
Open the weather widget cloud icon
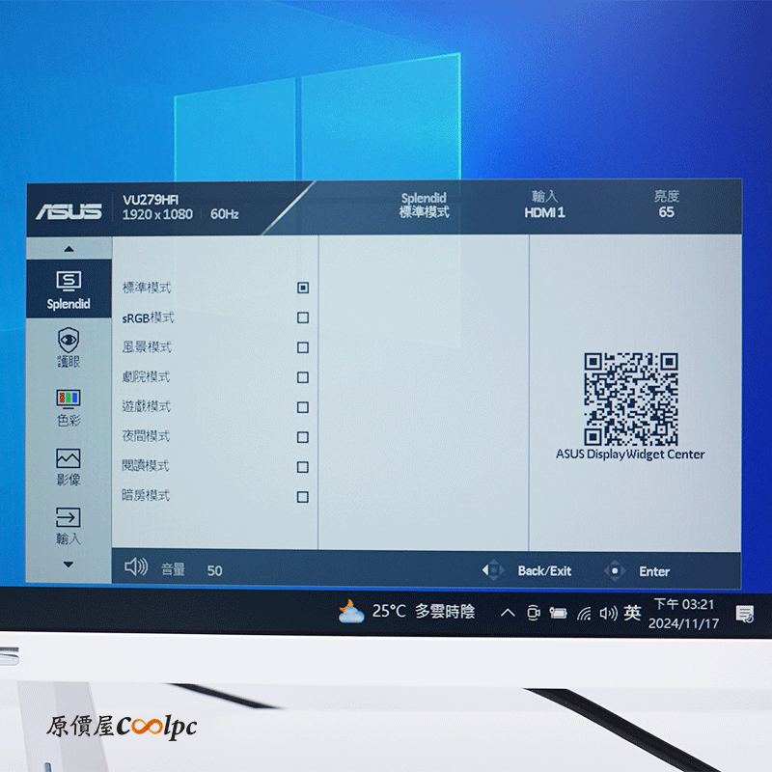click(x=351, y=611)
